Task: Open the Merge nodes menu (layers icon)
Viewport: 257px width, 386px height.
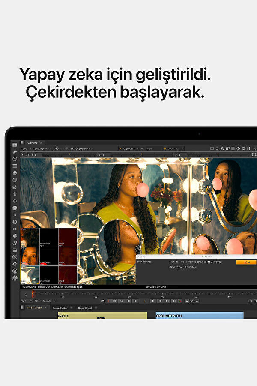Action: (15, 194)
